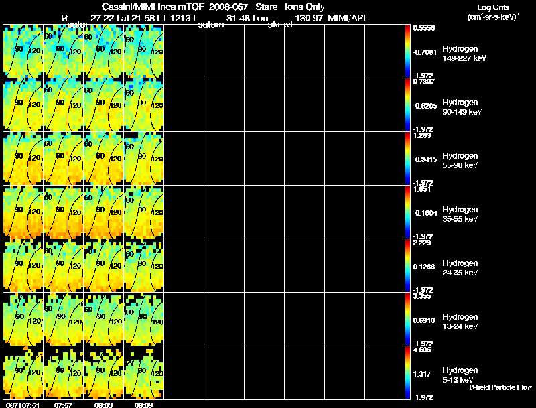Viewport: 536px width, 408px height.
Task: Click the '1.651' scale maximum value
Action: tap(422, 189)
